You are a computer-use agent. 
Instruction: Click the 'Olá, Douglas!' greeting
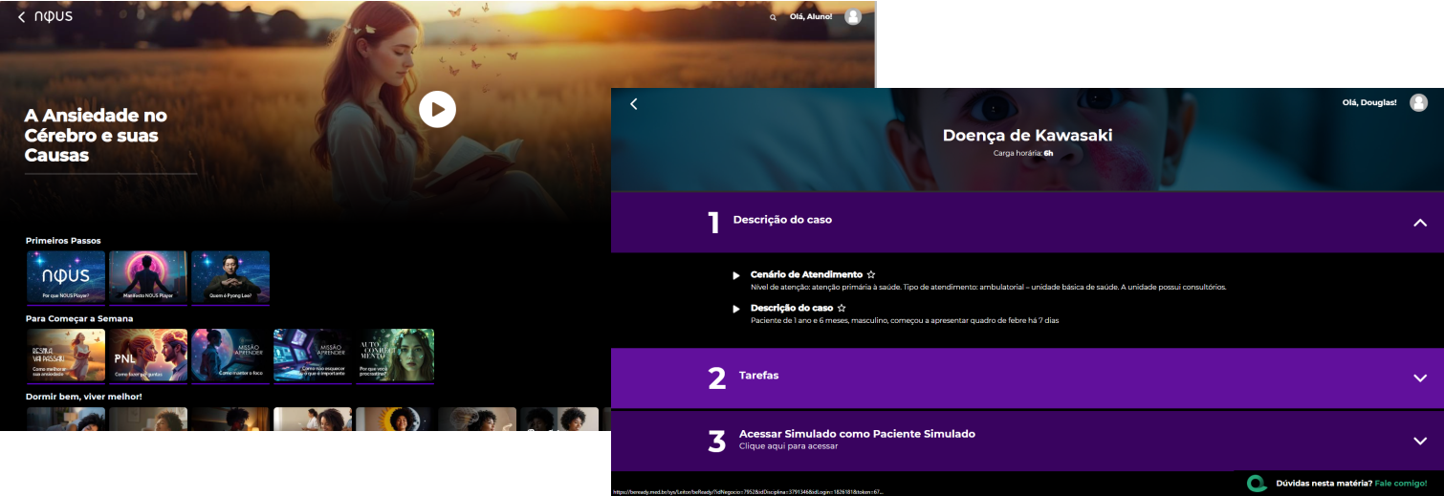[x=1369, y=102]
